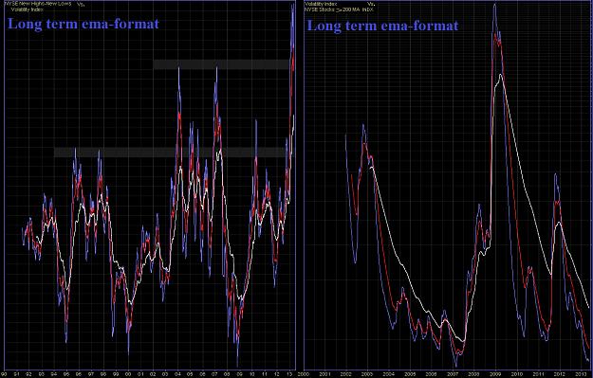593x378 pixels.
Task: Click the '04' year axis label
Action: tap(177, 374)
